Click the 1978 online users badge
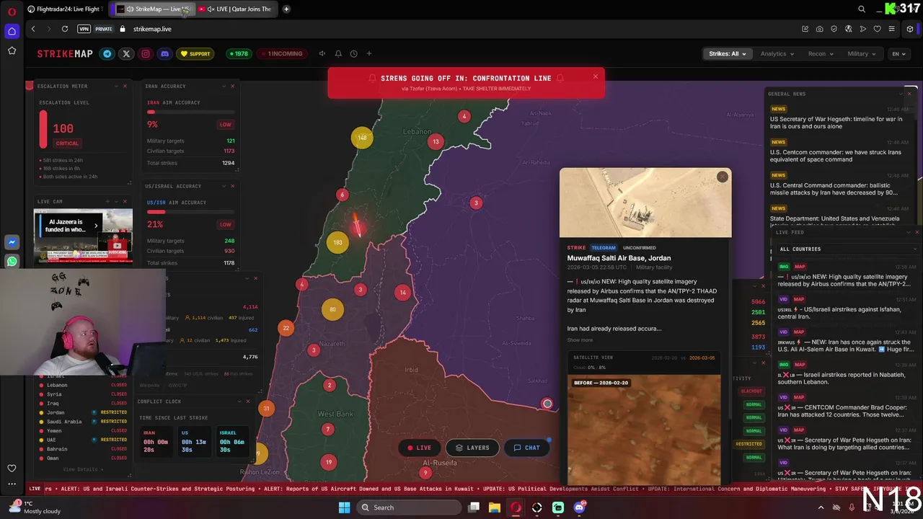923x519 pixels. point(238,53)
